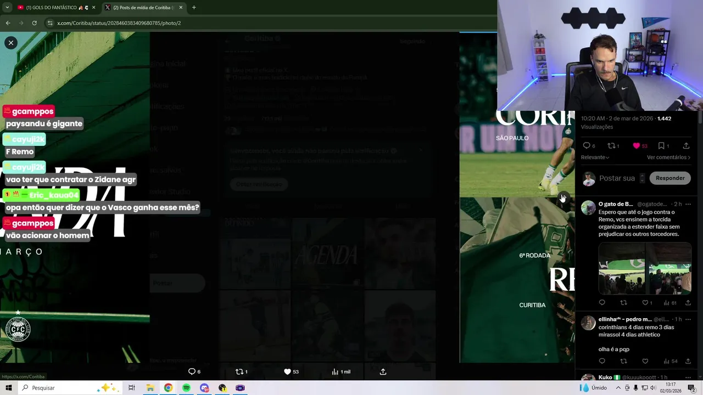
Task: Open the clock showing 13:17
Action: (671, 388)
